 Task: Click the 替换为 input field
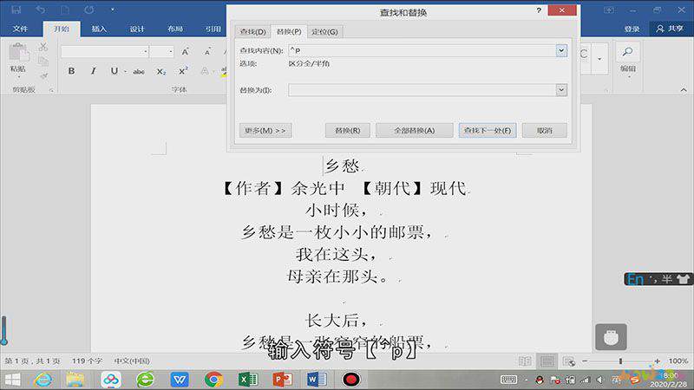click(x=422, y=90)
